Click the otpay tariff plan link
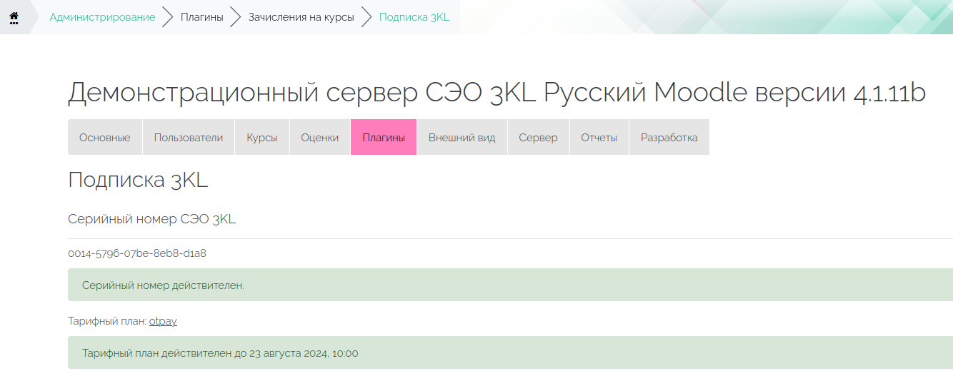Viewport: 953px width, 386px height. point(163,321)
